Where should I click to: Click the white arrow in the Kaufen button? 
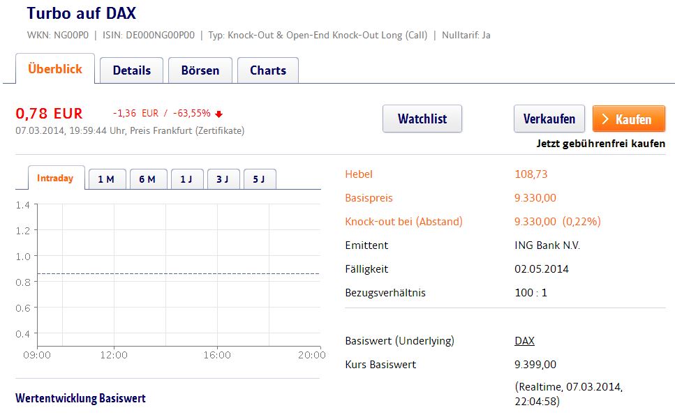coord(607,119)
